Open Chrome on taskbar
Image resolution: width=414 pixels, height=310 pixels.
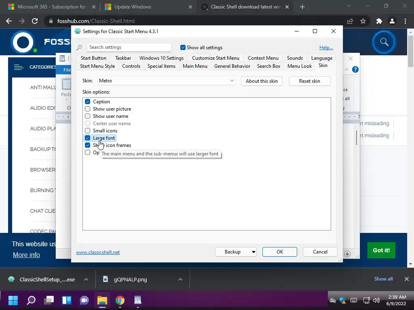120,300
